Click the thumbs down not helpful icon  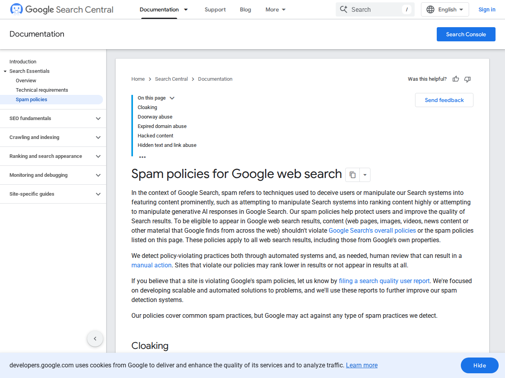point(468,79)
